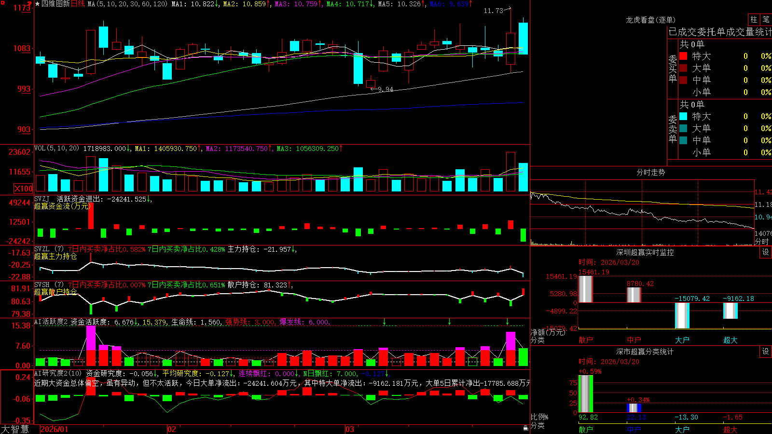772x434 pixels.
Task: Click the 散户 bar in 深圳超赢实时监控
Action: [586, 289]
